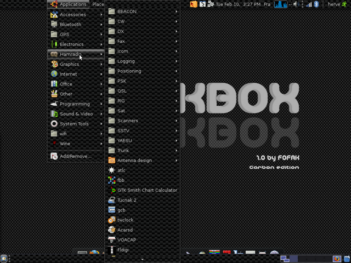Expand the CW folder submenu
The width and height of the screenshot is (351, 263).
click(143, 21)
